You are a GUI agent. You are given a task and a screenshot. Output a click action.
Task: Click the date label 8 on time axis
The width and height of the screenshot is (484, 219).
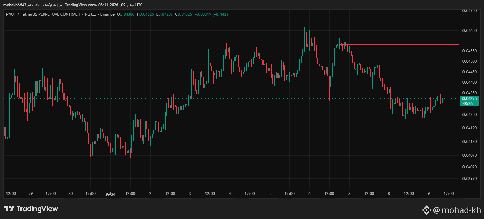(x=389, y=194)
